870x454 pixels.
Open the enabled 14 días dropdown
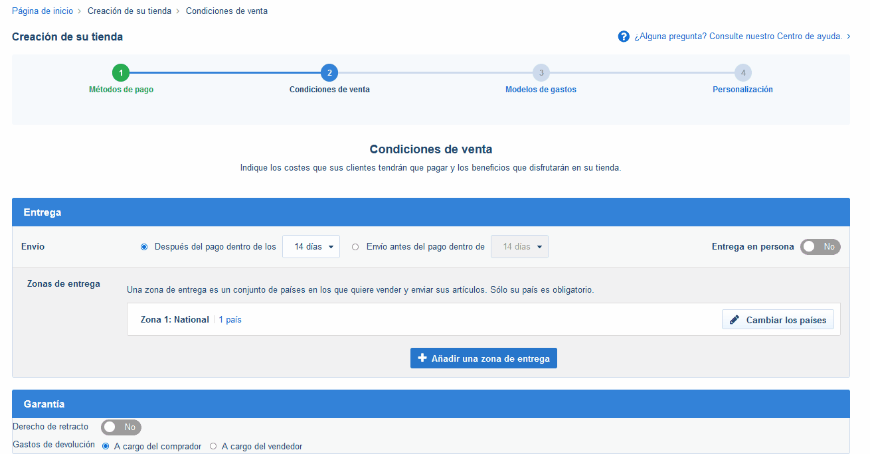311,247
